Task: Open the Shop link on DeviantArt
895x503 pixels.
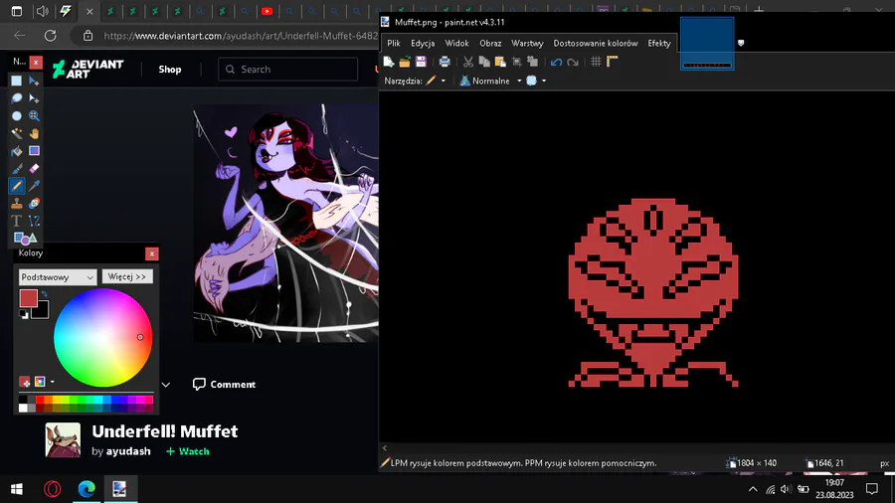Action: point(169,69)
